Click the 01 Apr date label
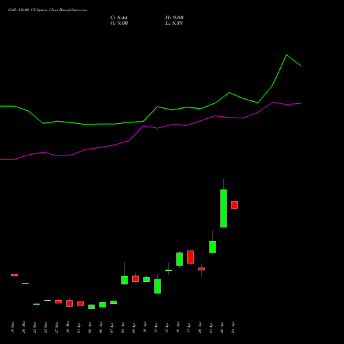This screenshot has width=344, height=344. click(x=79, y=327)
